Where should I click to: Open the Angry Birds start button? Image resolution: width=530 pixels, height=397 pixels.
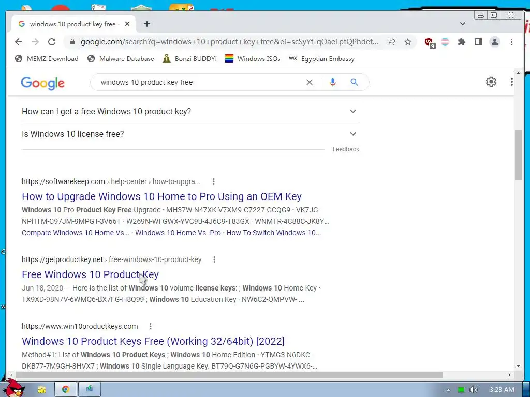15,388
